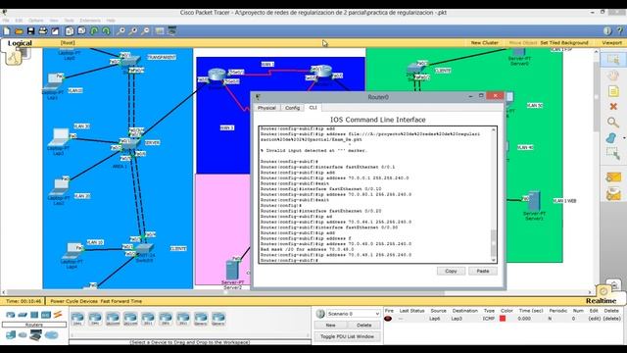Choose the Add Complex PDU envelope tool

[x=613, y=194]
